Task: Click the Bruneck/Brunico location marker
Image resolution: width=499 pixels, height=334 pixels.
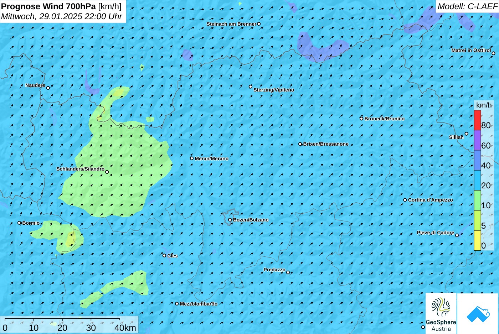Action: [361, 119]
